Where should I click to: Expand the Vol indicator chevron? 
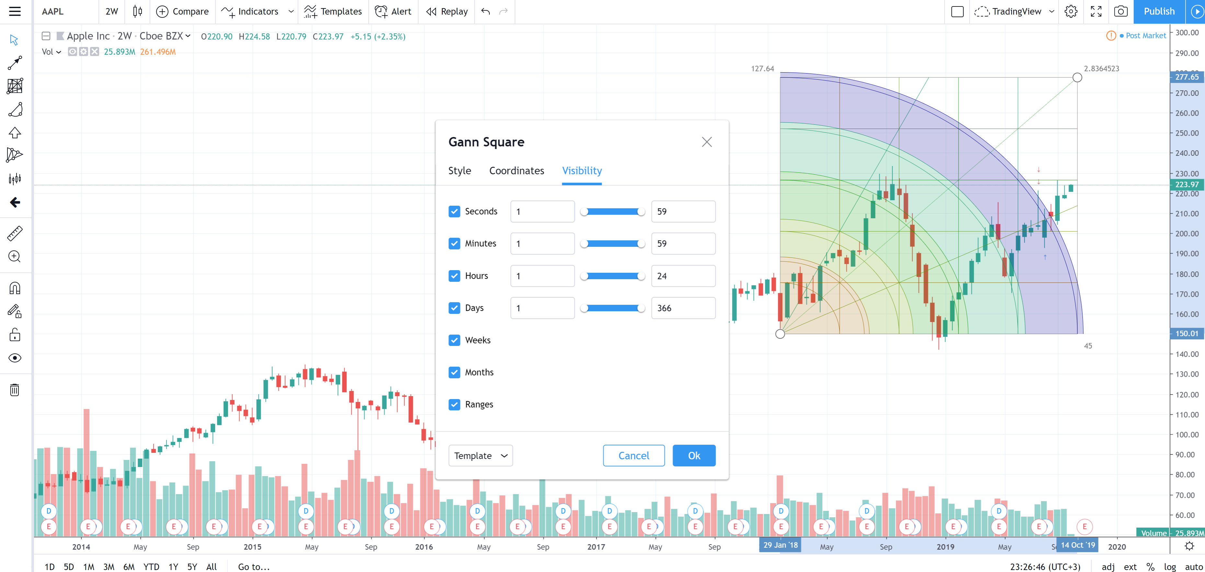59,52
